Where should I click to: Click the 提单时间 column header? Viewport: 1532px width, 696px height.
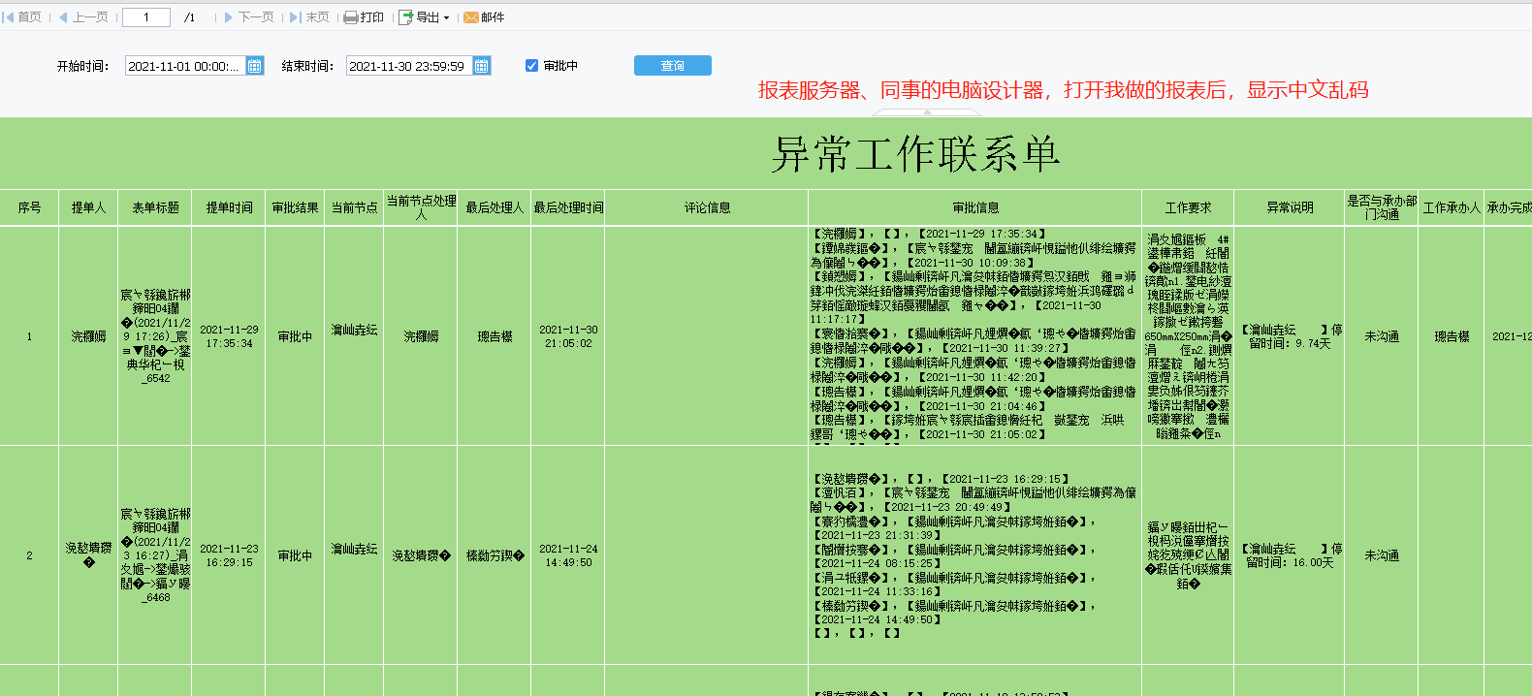click(229, 207)
